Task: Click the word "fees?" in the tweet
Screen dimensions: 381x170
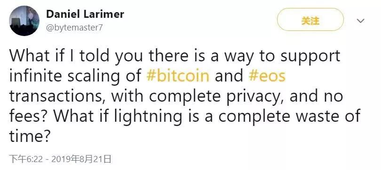Action: pos(29,116)
